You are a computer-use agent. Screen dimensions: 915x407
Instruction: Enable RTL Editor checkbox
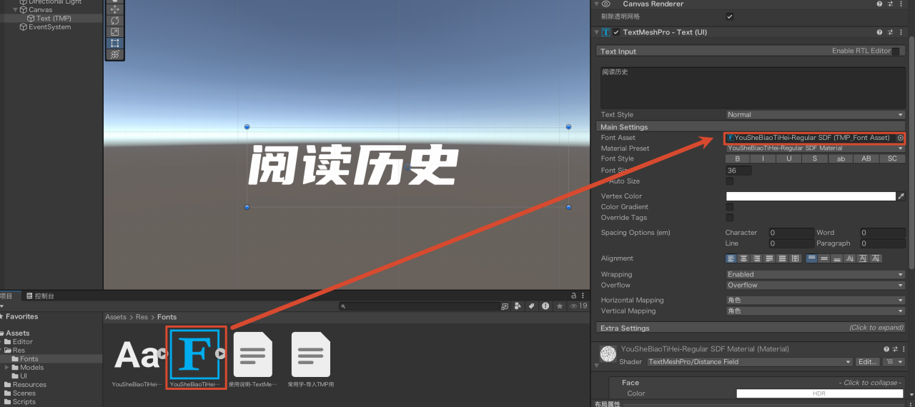point(895,51)
